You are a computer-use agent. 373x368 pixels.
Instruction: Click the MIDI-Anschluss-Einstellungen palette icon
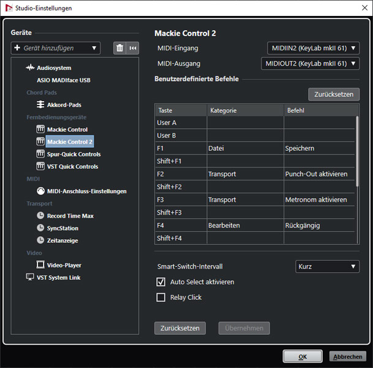click(x=40, y=191)
